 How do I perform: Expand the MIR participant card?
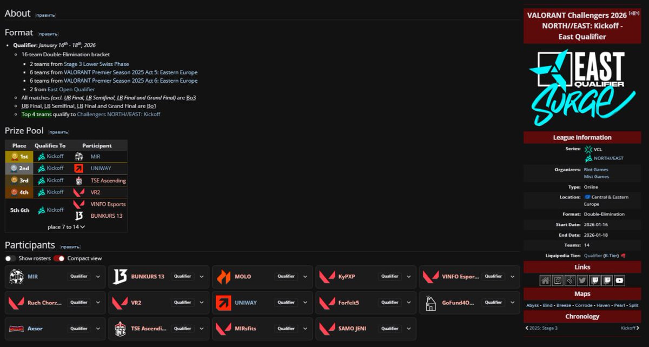pos(98,277)
